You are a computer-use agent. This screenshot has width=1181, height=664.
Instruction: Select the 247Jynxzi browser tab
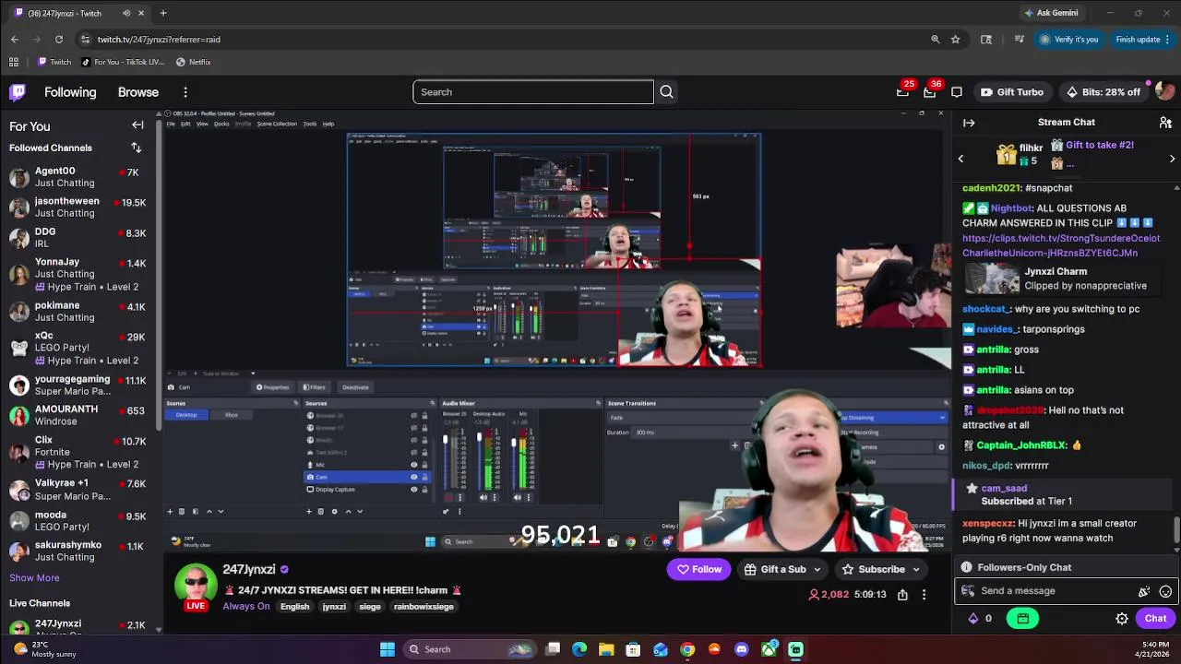(x=78, y=13)
